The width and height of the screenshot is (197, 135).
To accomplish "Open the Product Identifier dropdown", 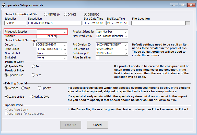I will [112, 32].
